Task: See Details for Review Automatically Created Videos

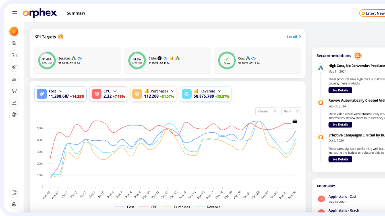Action: [340, 124]
